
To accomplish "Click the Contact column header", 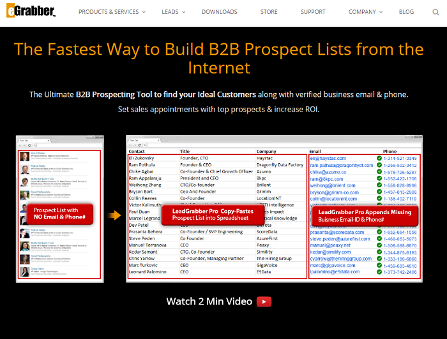I will (137, 151).
